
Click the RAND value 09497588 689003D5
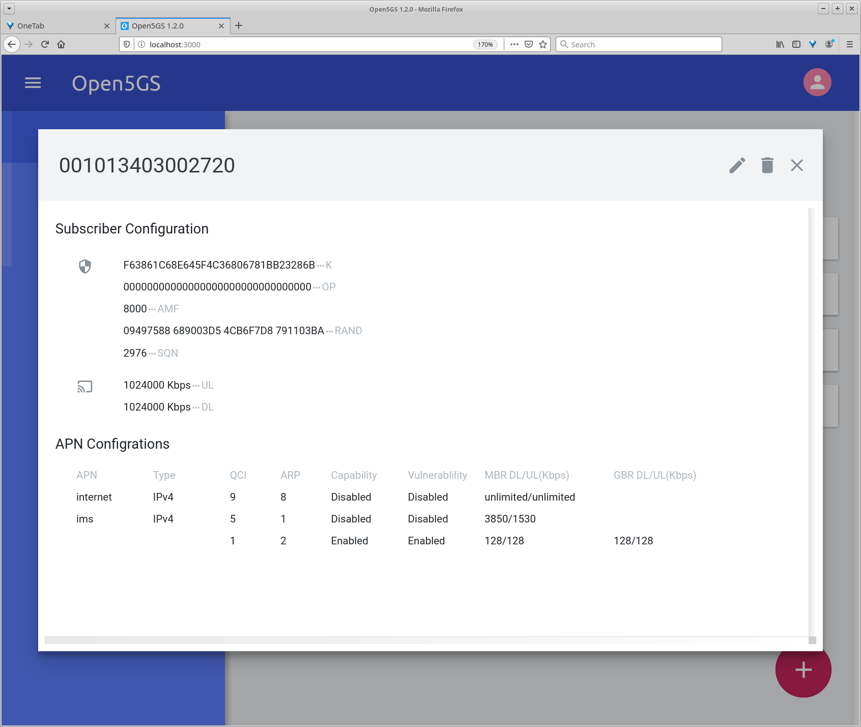[223, 331]
